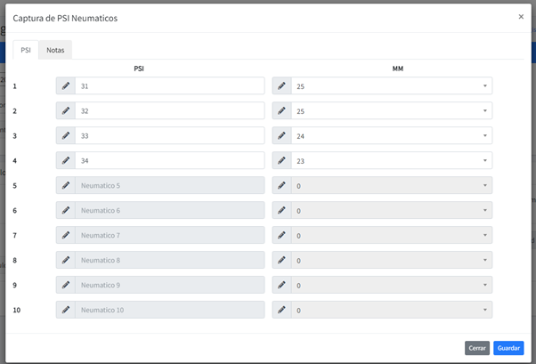The image size is (536, 364).
Task: Open the MM dropdown showing 23
Action: [392, 161]
